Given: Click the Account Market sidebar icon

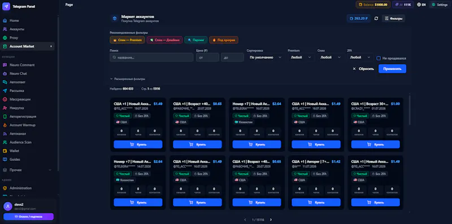Looking at the screenshot, I should click(x=5, y=46).
